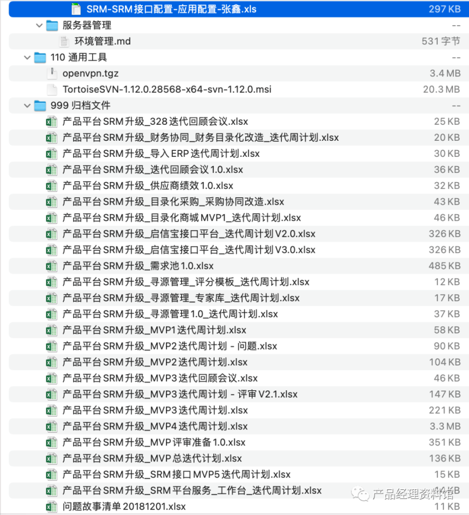Collapse the 110 通用工具 folder
The height and width of the screenshot is (515, 469).
click(x=27, y=57)
